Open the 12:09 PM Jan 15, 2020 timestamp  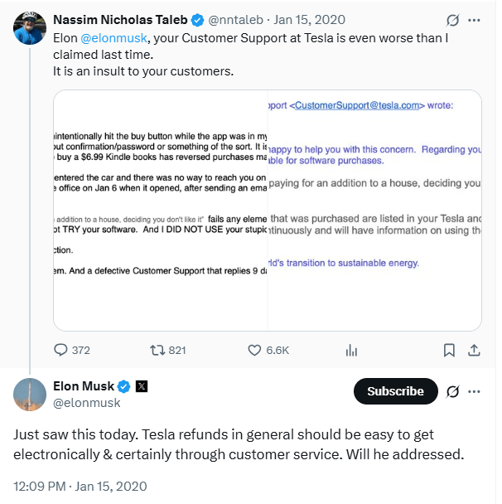pyautogui.click(x=80, y=486)
